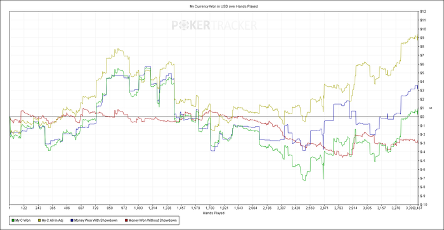Click the 2,671 hands x-axis tick label
Screen dimensions: 444x230
pyautogui.click(x=324, y=208)
